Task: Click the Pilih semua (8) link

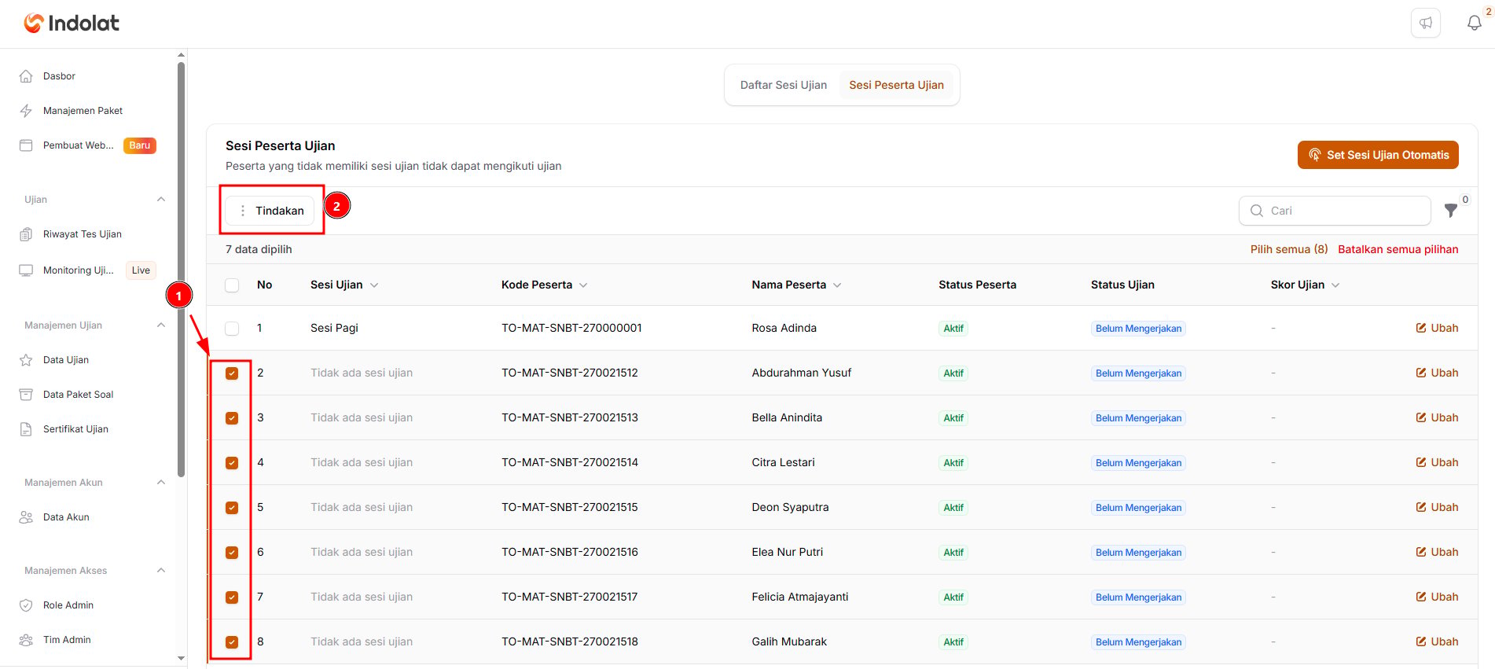Action: point(1289,249)
